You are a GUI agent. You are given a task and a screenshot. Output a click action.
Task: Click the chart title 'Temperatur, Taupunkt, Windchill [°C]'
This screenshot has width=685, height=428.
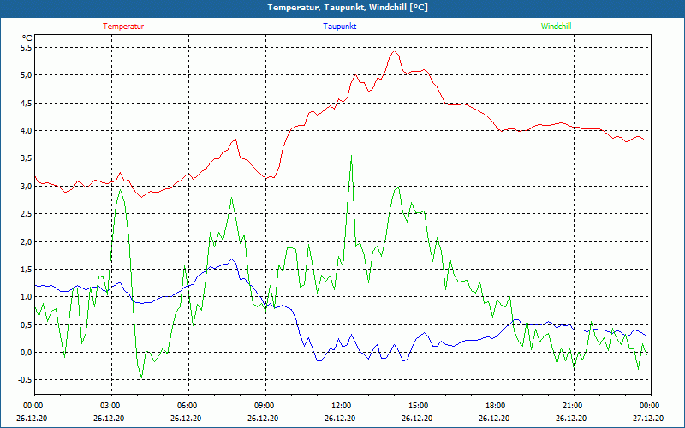[348, 8]
